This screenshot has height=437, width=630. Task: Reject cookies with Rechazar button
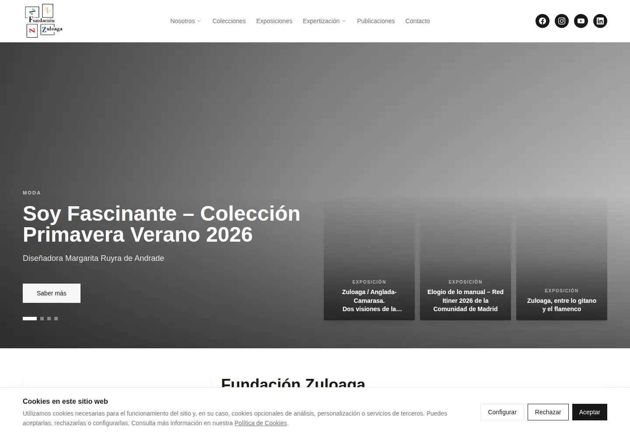[548, 412]
